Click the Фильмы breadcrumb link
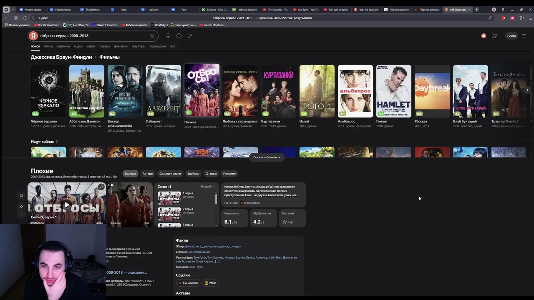 pos(109,57)
